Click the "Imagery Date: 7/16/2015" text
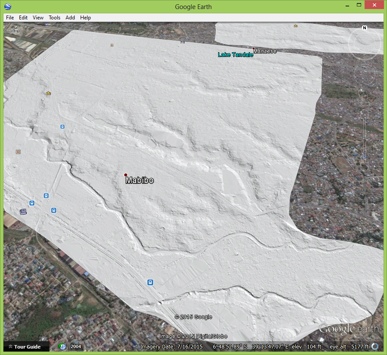This screenshot has width=387, height=355. [x=171, y=347]
